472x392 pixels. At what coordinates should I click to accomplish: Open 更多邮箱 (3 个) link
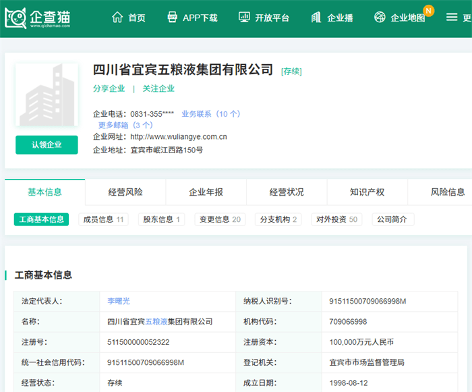tap(125, 125)
